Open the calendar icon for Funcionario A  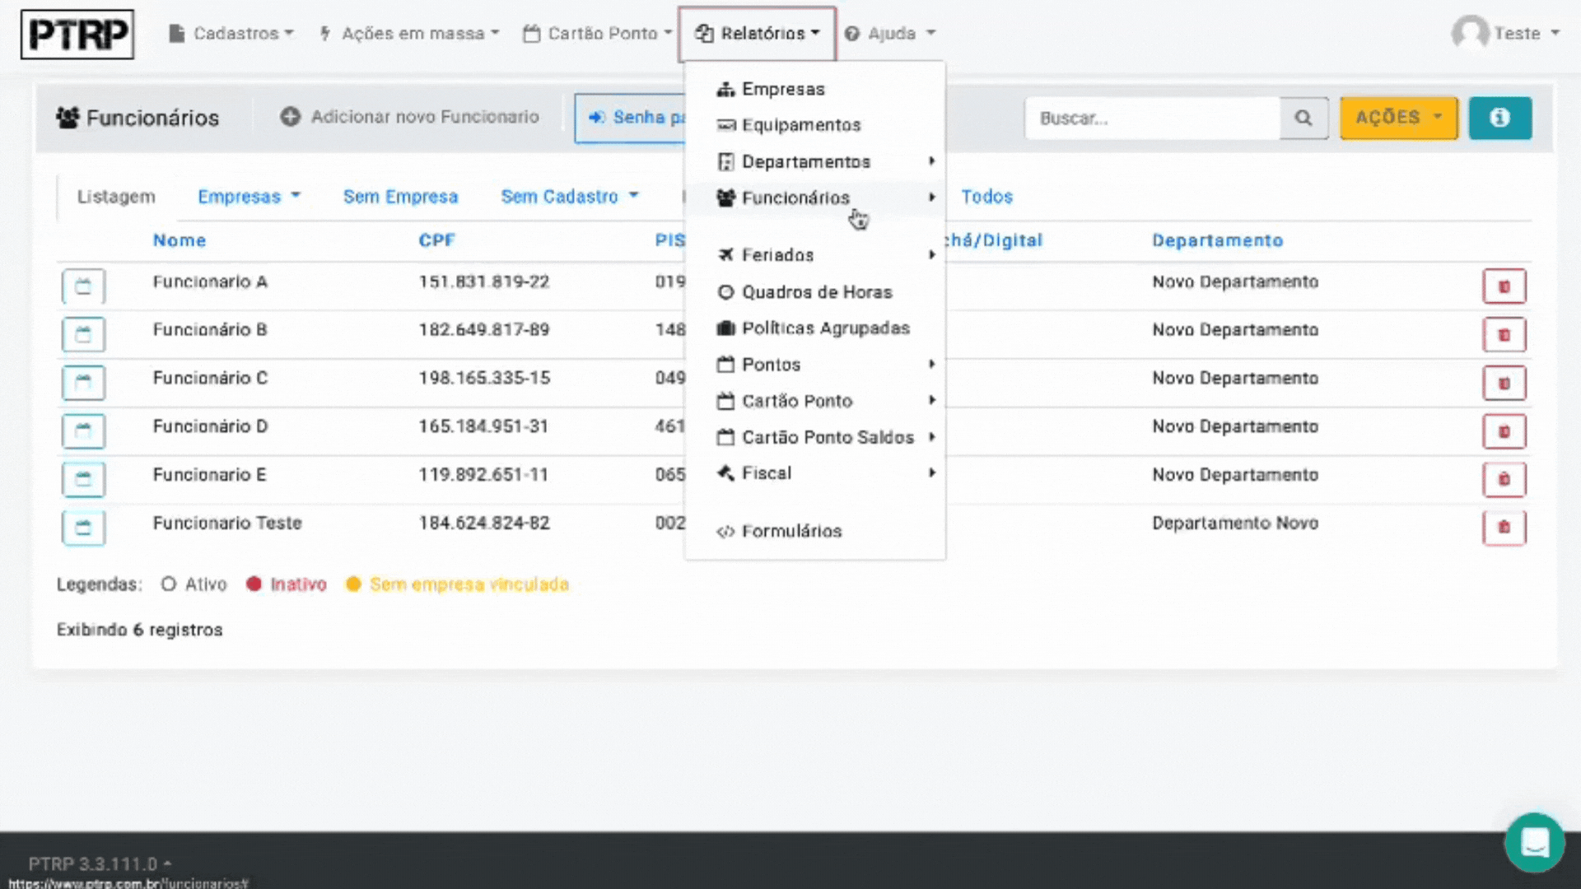click(x=83, y=286)
